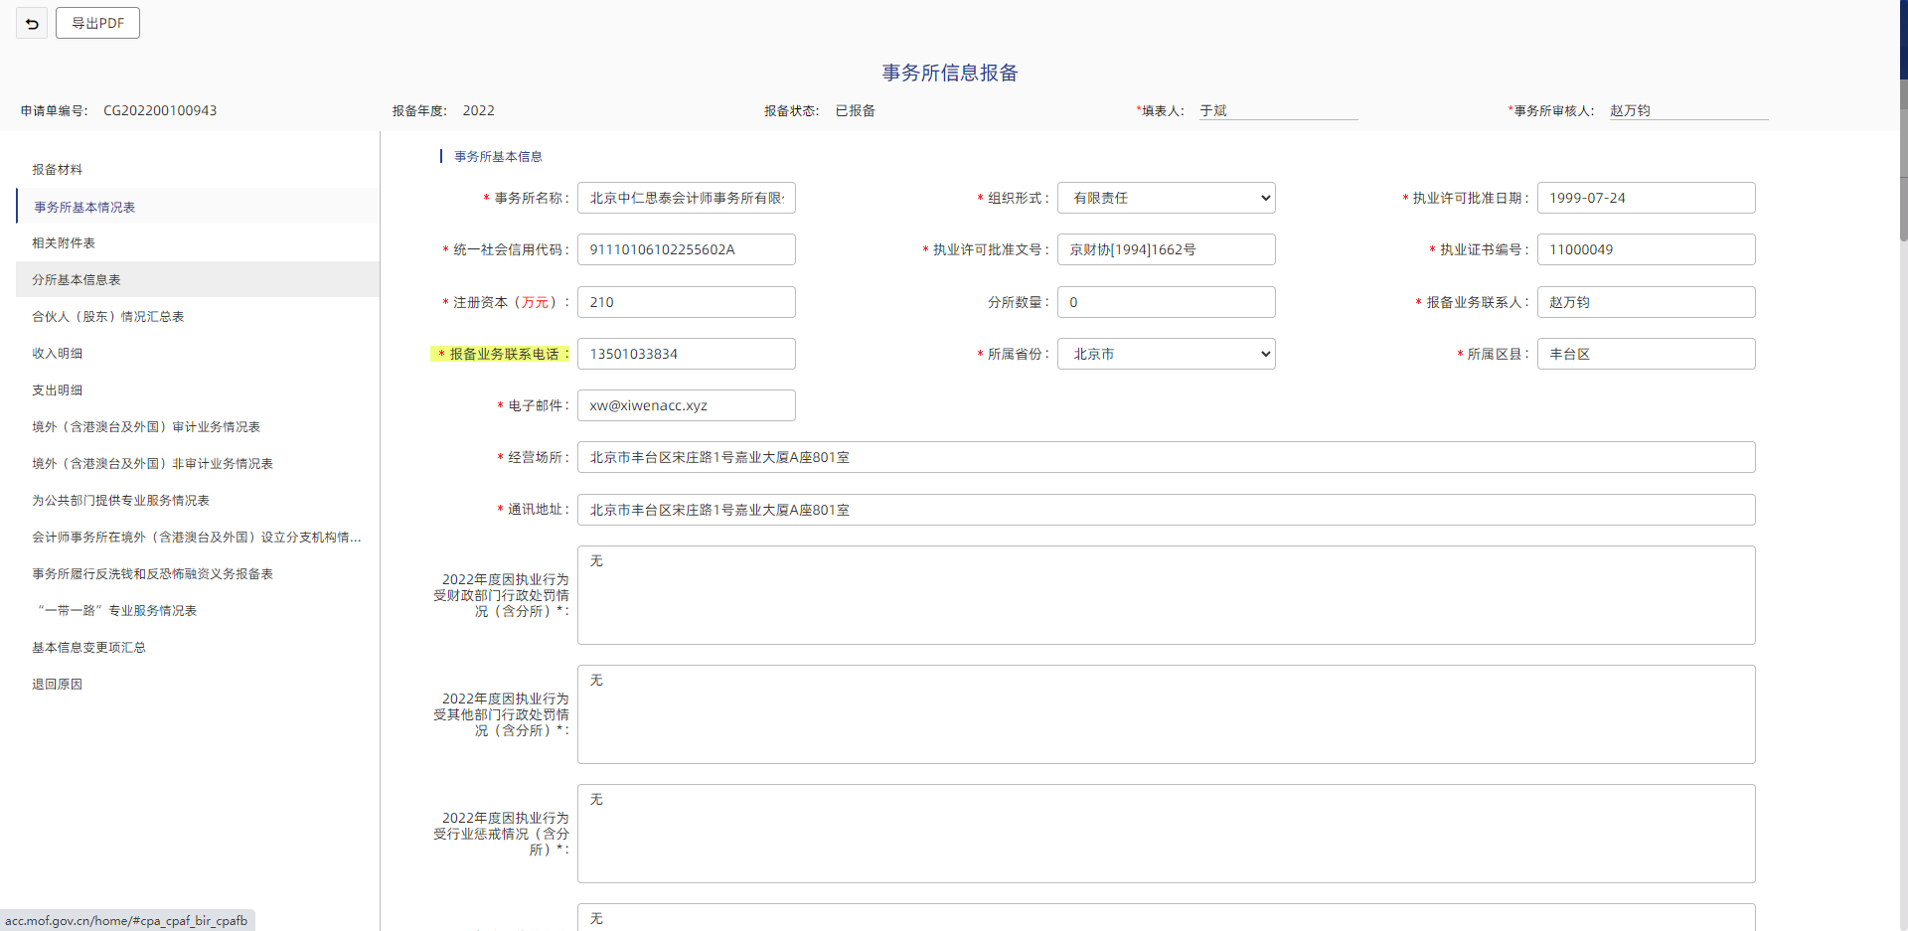This screenshot has width=1908, height=931.
Task: Select 事务所基本情况表 in the sidebar
Action: [84, 207]
